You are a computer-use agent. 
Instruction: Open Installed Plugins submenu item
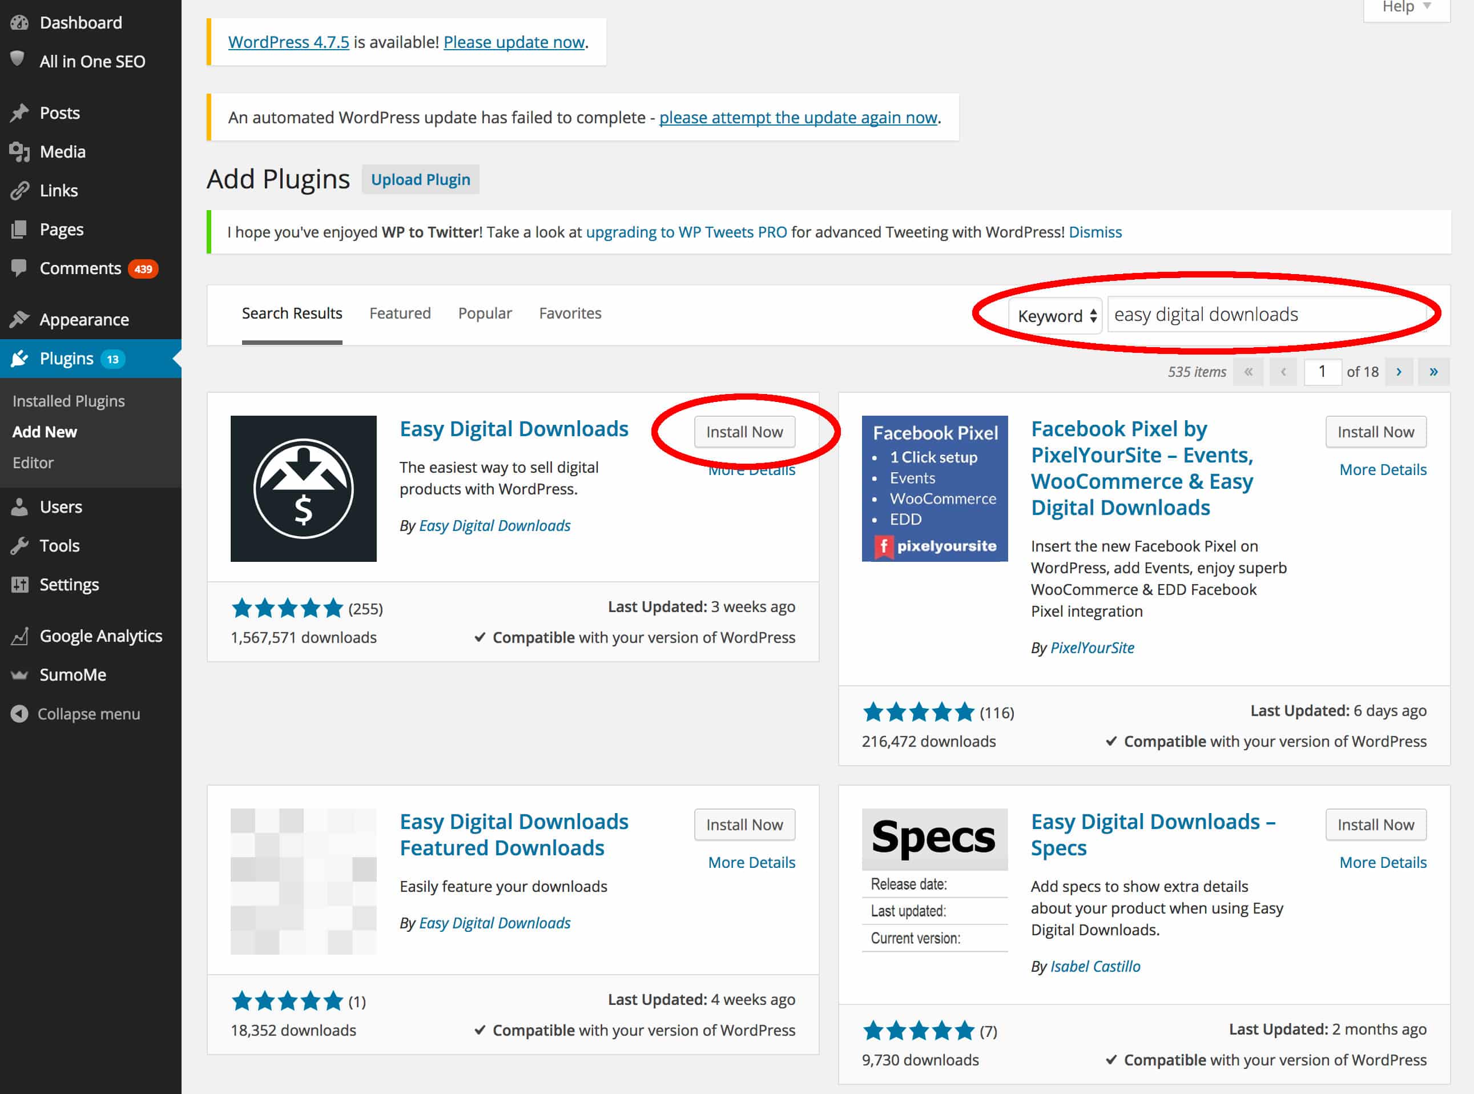click(x=69, y=401)
